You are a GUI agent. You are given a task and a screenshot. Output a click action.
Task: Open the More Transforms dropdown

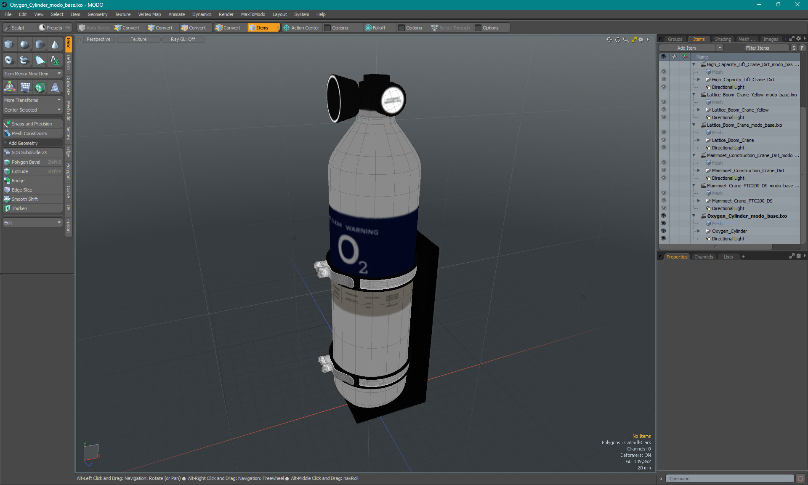tap(32, 100)
